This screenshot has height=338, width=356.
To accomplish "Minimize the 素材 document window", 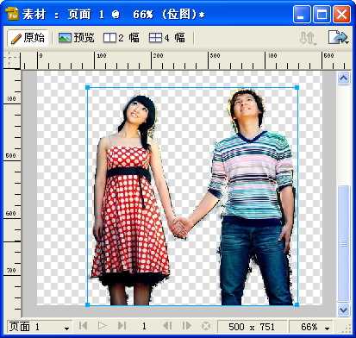I will [302, 14].
